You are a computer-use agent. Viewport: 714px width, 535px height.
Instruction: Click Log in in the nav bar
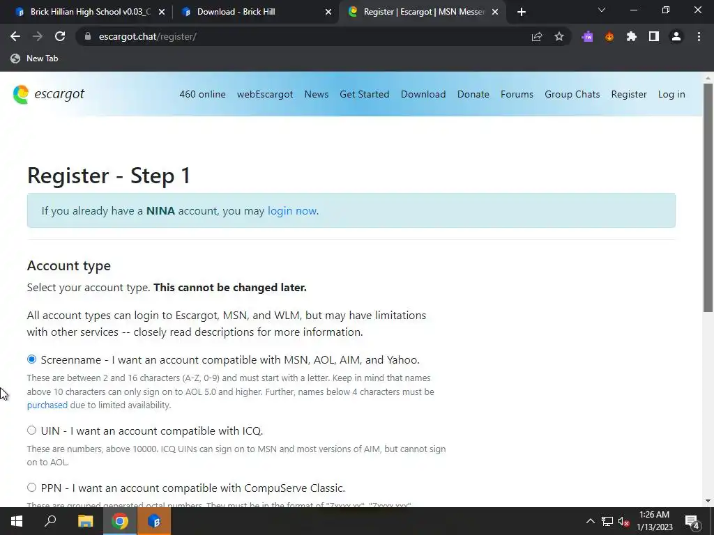(671, 94)
